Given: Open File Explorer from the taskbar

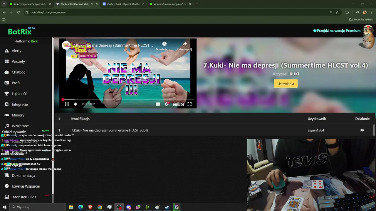Looking at the screenshot, I should pyautogui.click(x=71, y=207).
